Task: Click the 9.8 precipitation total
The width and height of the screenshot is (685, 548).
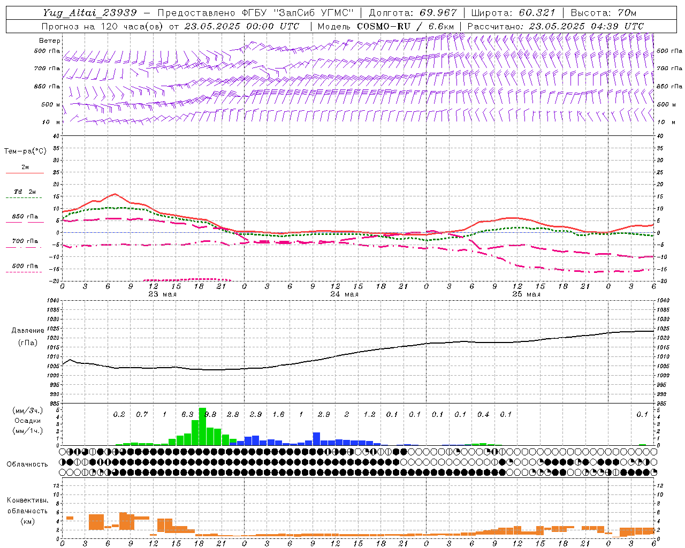Action: point(210,414)
